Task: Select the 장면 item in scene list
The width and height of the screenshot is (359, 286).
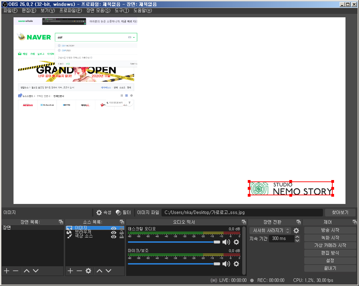Action: [33, 228]
